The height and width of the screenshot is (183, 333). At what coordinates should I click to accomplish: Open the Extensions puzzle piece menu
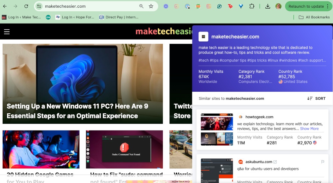[252, 6]
